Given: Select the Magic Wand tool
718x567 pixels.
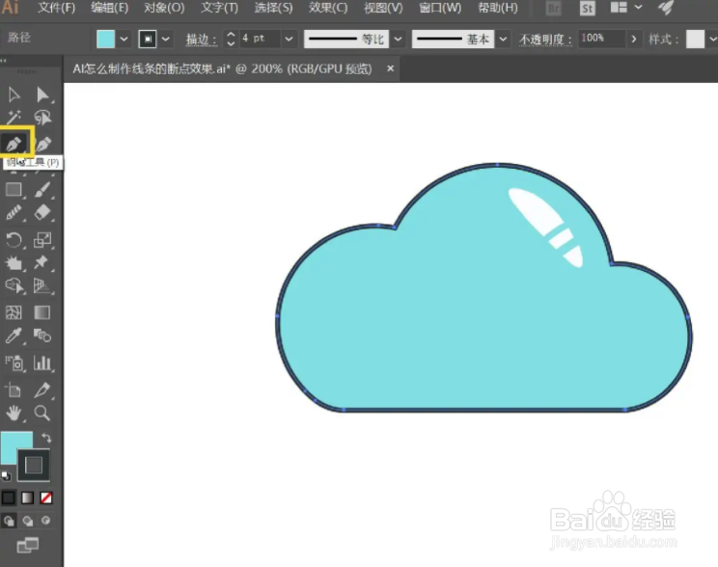Looking at the screenshot, I should click(x=14, y=118).
